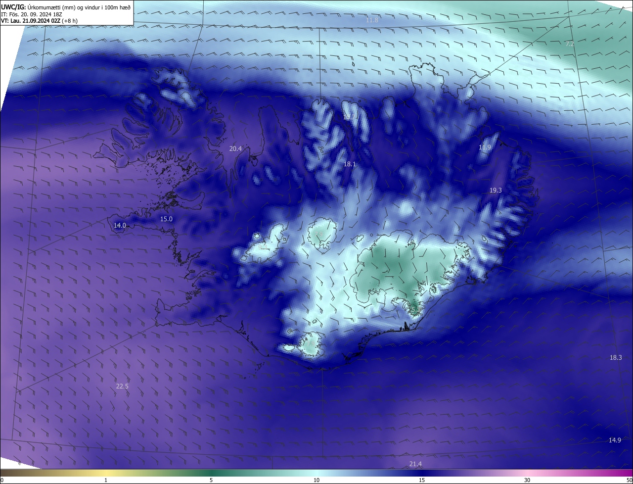Image resolution: width=633 pixels, height=484 pixels.
Task: Click the colorbar tick label '1'
Action: click(x=106, y=480)
